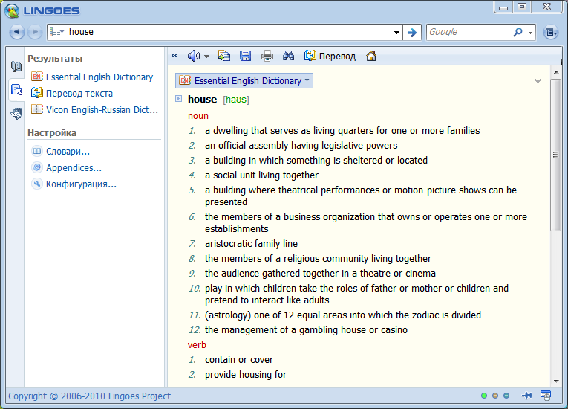Open Find with the binoculars icon
This screenshot has width=568, height=409.
tap(289, 56)
